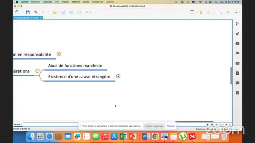The height and width of the screenshot is (143, 255).
Task: Open the Modifier menu
Action: 76,2
